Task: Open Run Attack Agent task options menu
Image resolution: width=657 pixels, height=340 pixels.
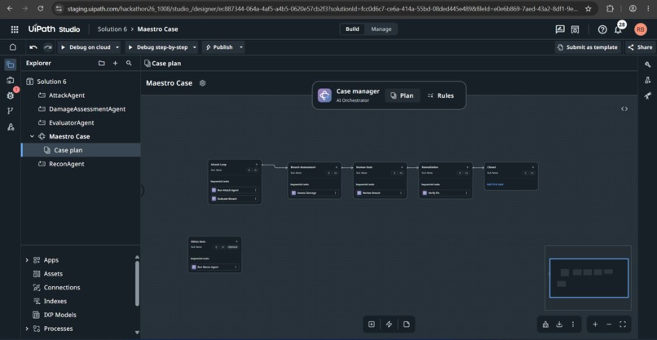Action: click(x=256, y=190)
